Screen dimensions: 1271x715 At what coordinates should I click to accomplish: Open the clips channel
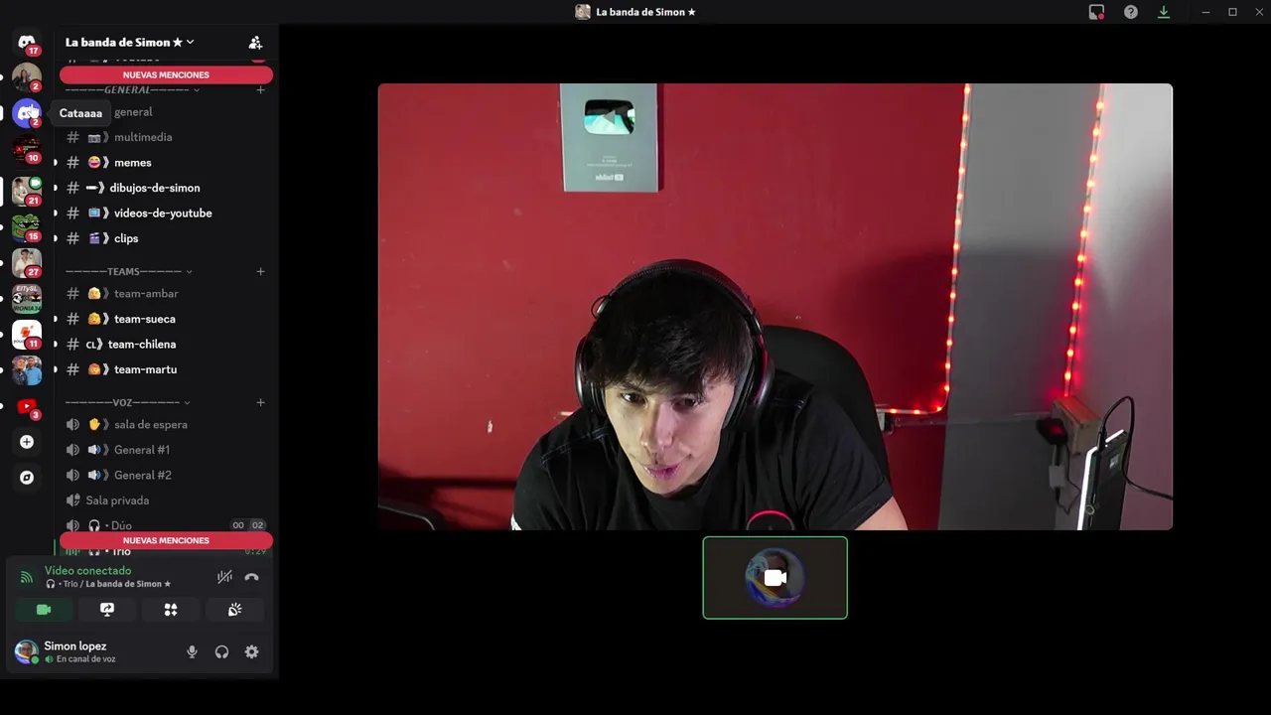(x=166, y=238)
